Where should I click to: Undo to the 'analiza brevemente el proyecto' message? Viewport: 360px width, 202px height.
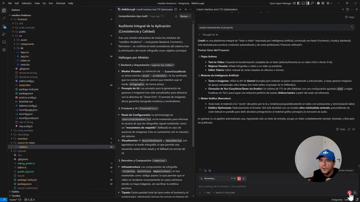(352, 27)
